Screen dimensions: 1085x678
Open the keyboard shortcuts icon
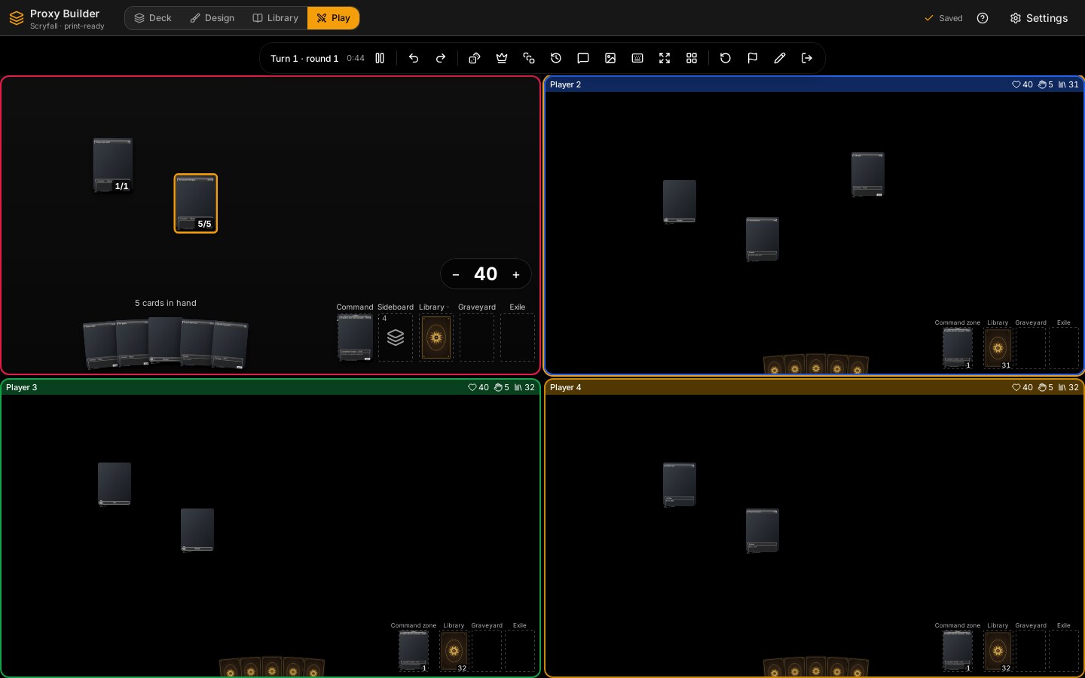(x=637, y=58)
